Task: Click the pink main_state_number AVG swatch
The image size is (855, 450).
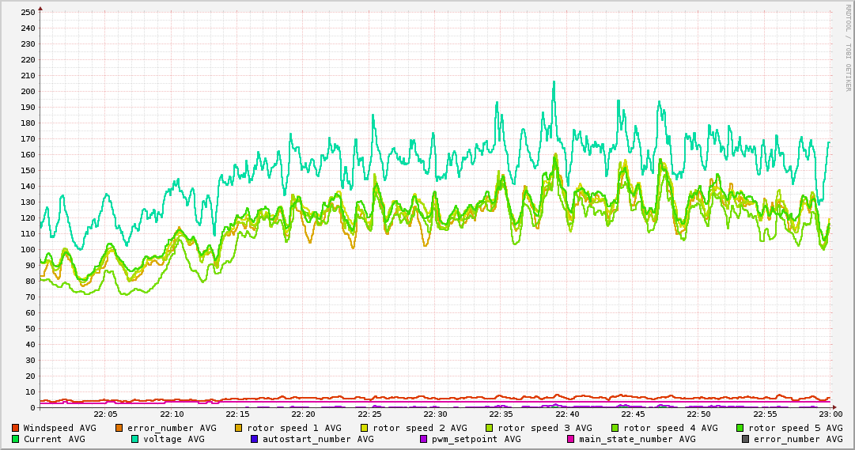Action: coord(571,439)
